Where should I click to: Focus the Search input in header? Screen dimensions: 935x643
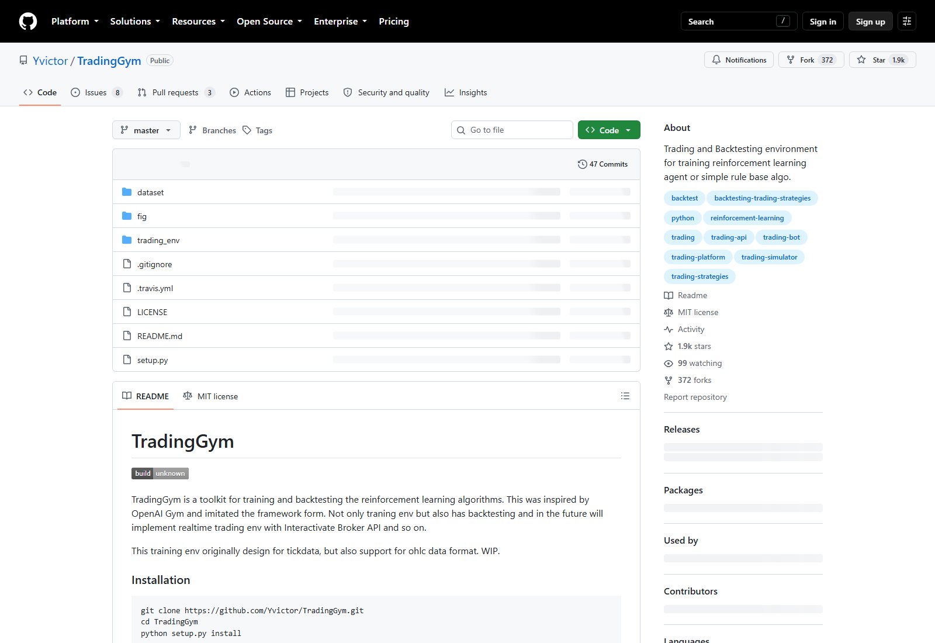click(739, 21)
